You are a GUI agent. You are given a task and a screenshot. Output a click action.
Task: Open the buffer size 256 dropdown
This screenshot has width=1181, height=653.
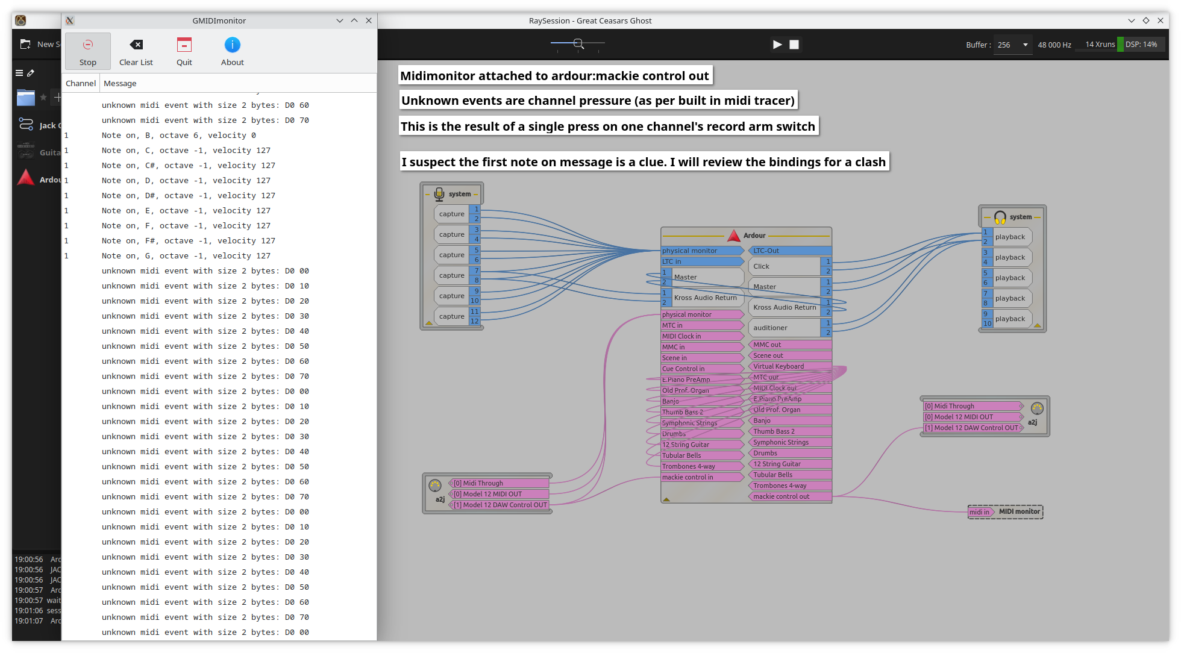tap(1012, 45)
